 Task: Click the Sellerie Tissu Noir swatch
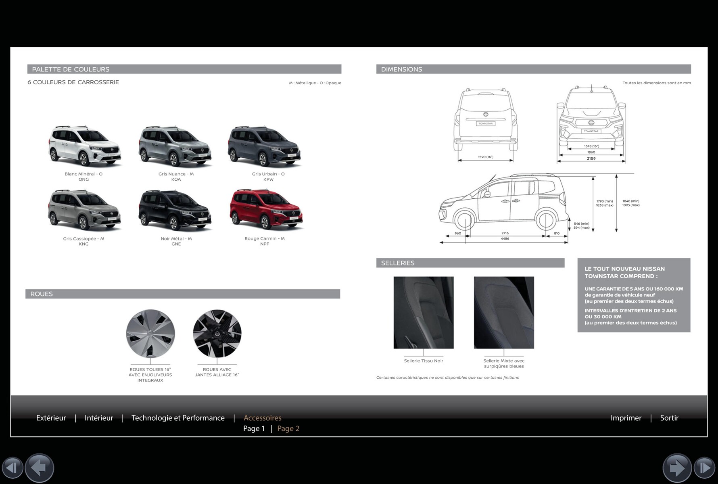tap(424, 313)
